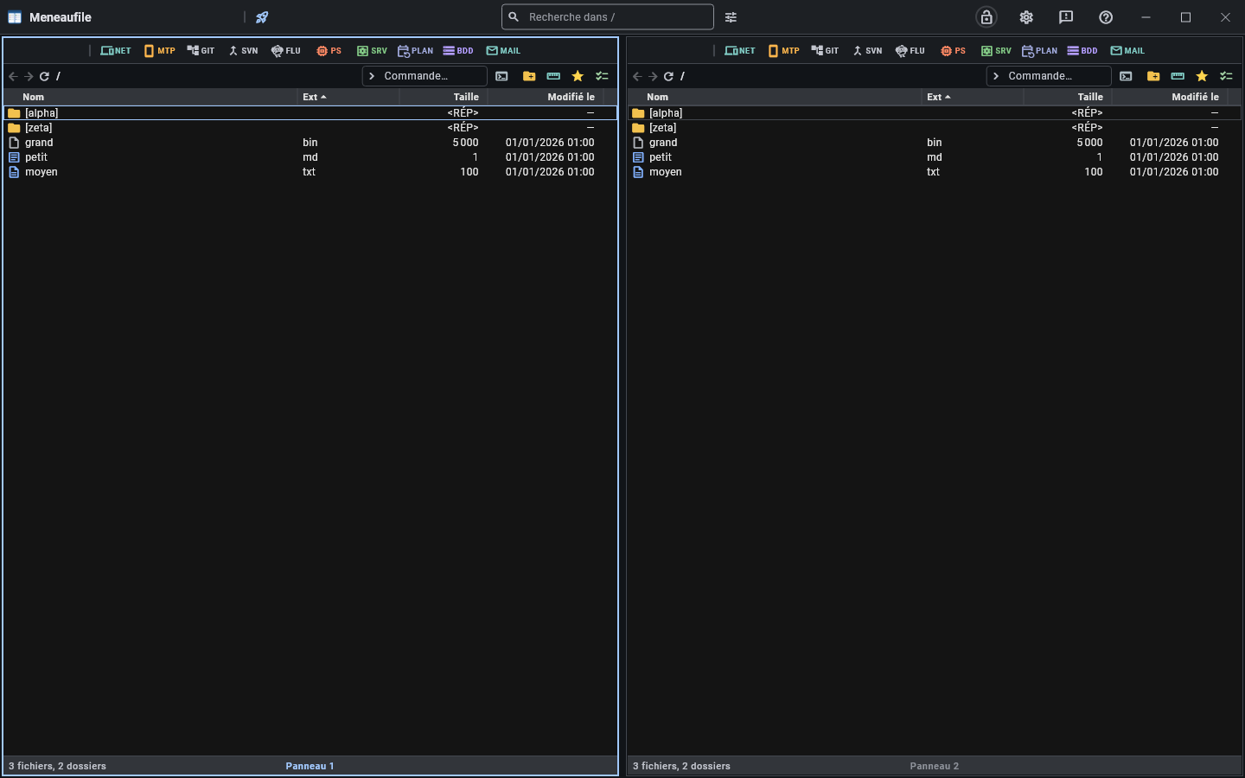The height and width of the screenshot is (778, 1245).
Task: Open MTP devices in Panneau 1 toolbar
Action: tap(160, 51)
